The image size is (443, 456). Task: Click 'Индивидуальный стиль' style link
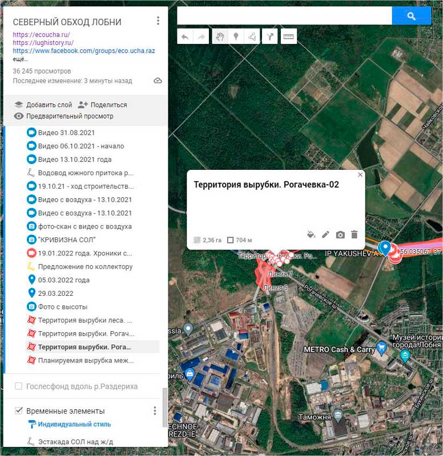click(x=74, y=424)
